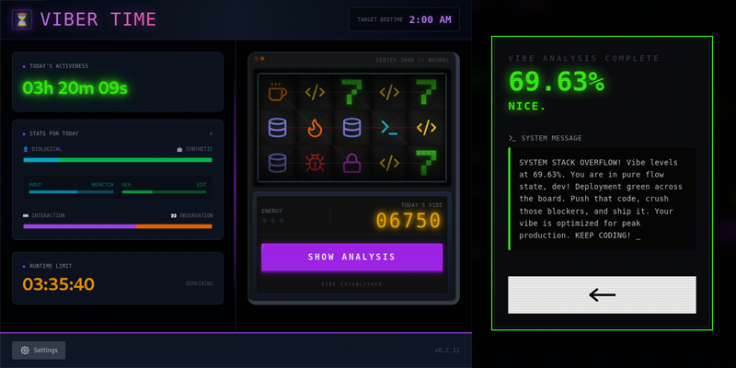Click the Target Bedtime 2:00 AM box
The image size is (736, 368).
404,19
